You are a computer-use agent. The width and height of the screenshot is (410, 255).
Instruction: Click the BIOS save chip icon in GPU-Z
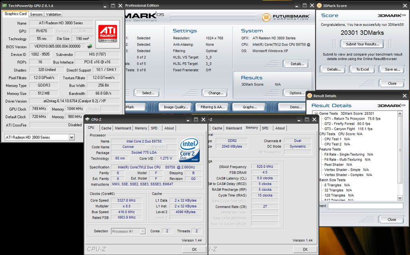90,46
